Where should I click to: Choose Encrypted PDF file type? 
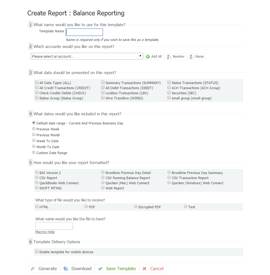point(136,207)
